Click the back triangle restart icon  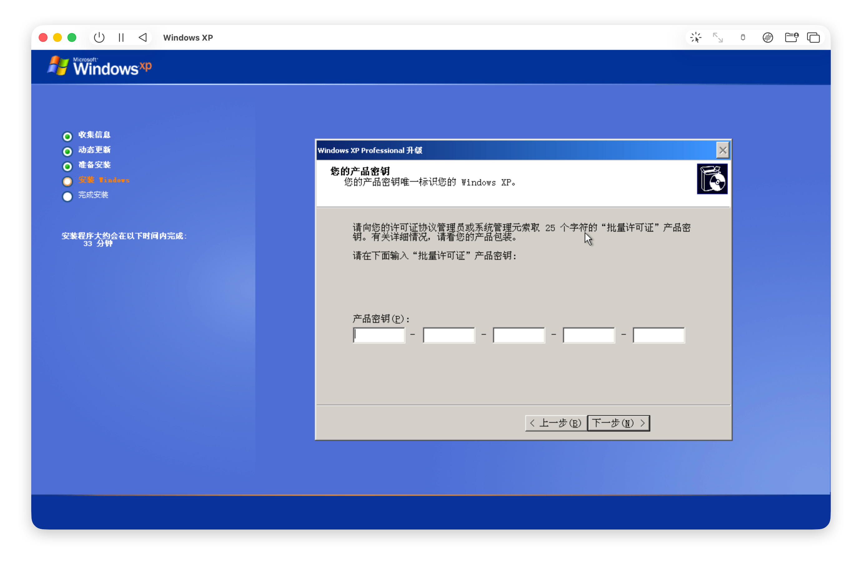[143, 38]
